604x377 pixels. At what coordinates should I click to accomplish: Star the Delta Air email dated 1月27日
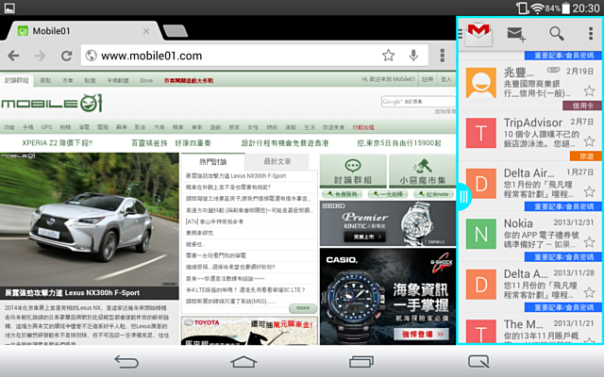click(x=589, y=191)
